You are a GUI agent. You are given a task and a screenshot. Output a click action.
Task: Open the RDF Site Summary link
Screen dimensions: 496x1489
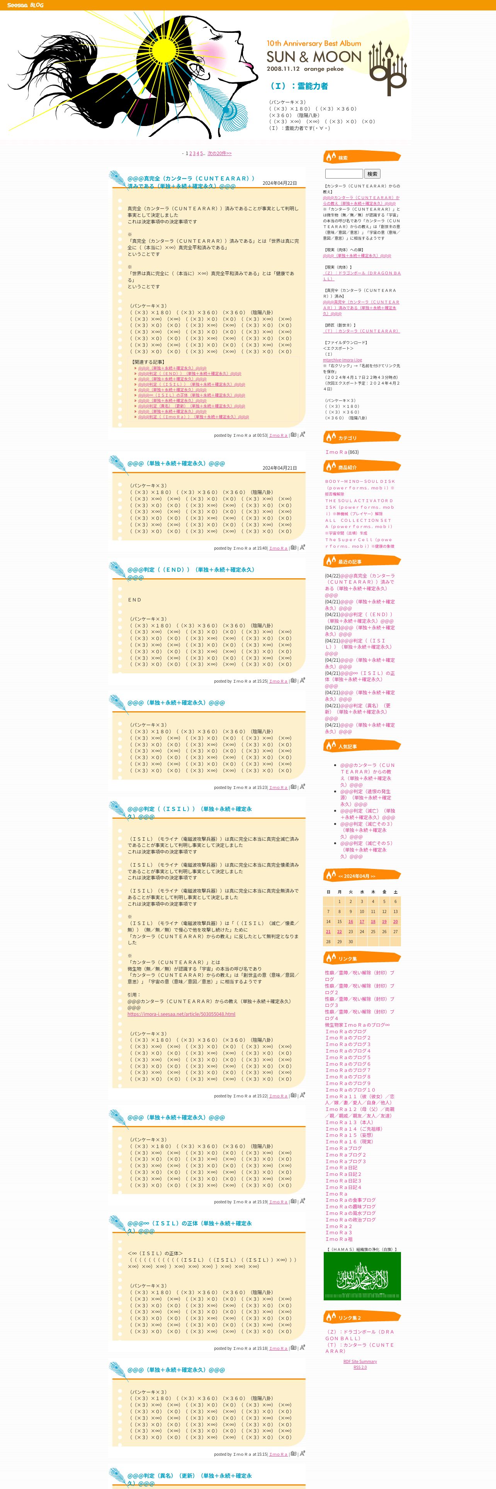pos(360,1361)
